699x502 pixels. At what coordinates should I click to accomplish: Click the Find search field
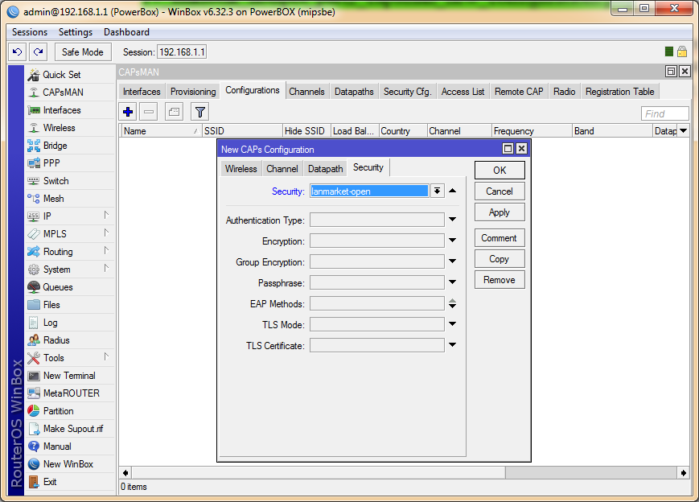[x=664, y=113]
